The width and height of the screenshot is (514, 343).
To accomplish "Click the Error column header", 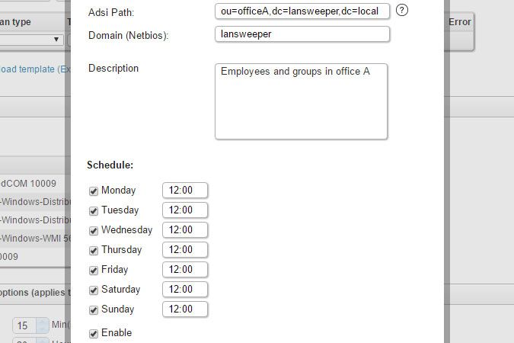I will click(460, 22).
